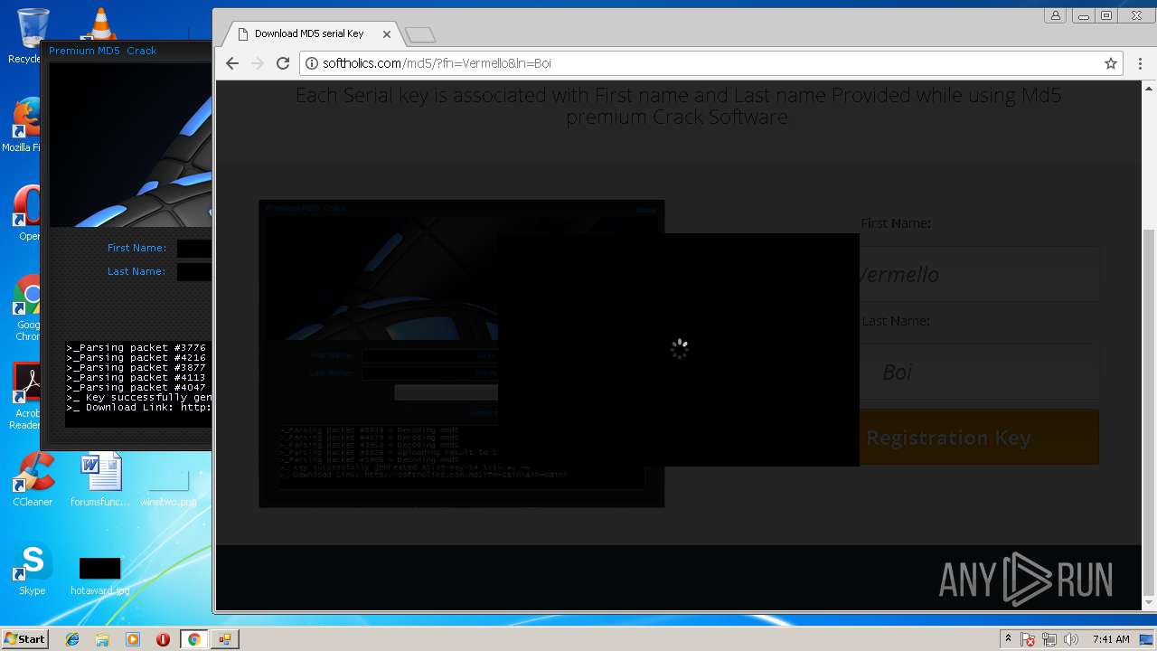Click the Show desktop button
1157x651 pixels.
[x=1148, y=639]
